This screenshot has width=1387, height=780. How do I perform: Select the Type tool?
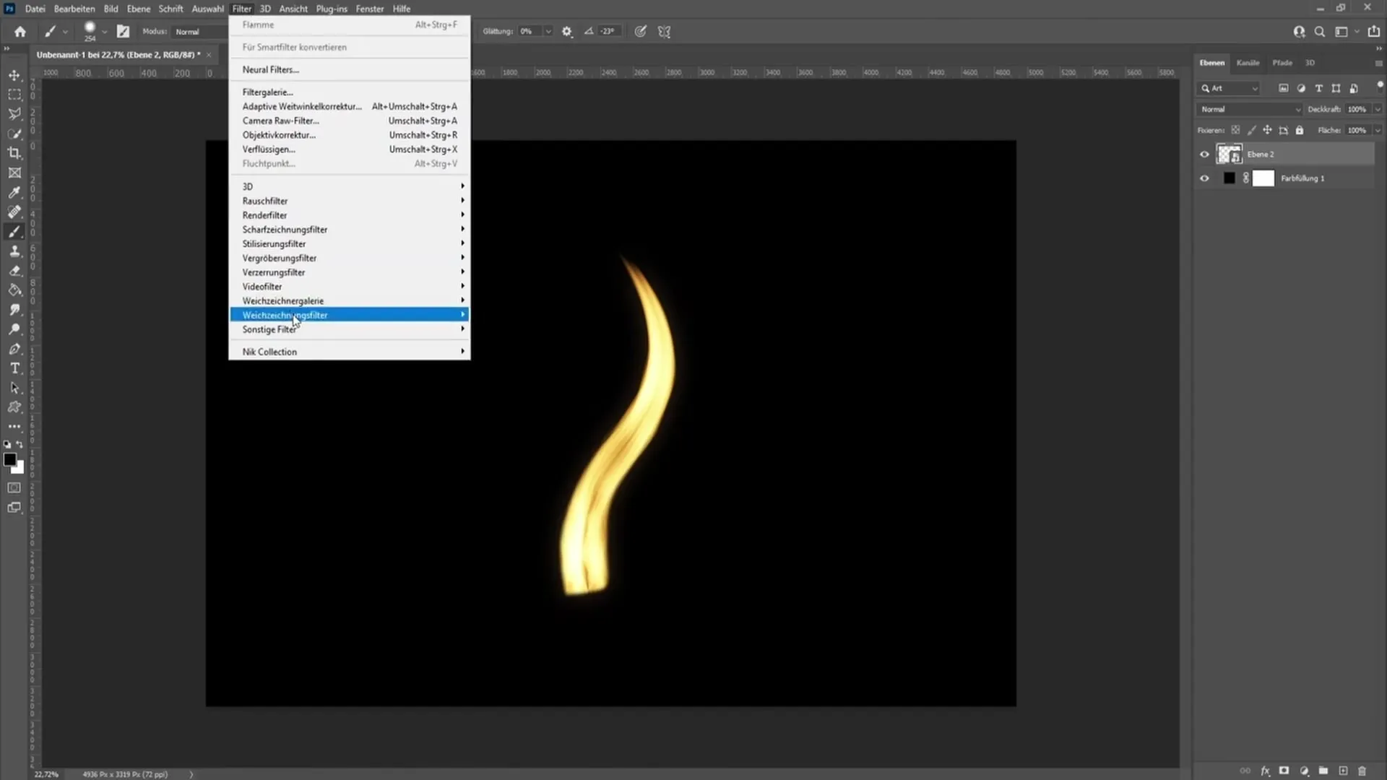(14, 368)
